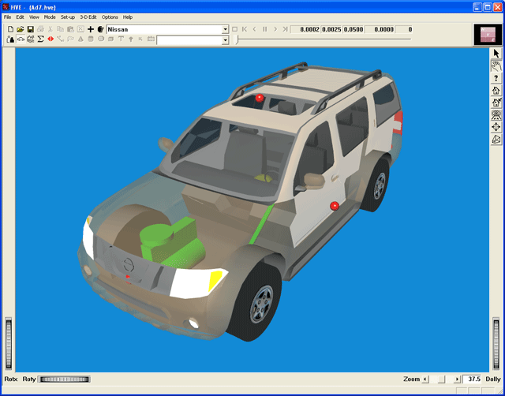Click the Rotx thumbwheel on left edge
This screenshot has height=396, width=505.
click(9, 344)
